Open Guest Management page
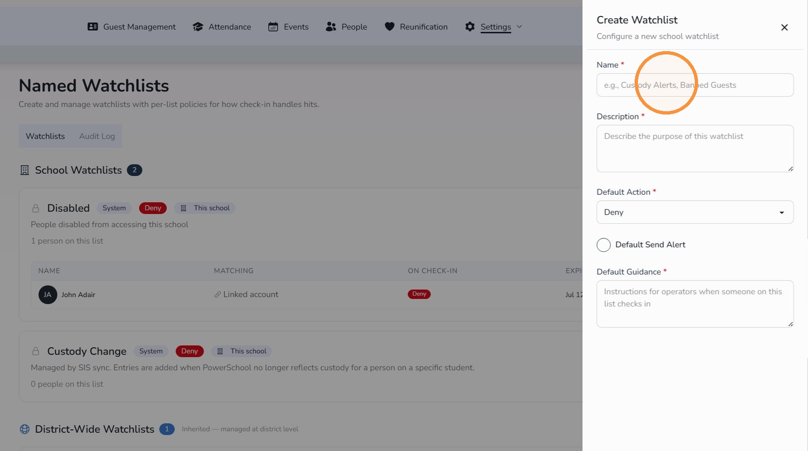 pyautogui.click(x=140, y=27)
